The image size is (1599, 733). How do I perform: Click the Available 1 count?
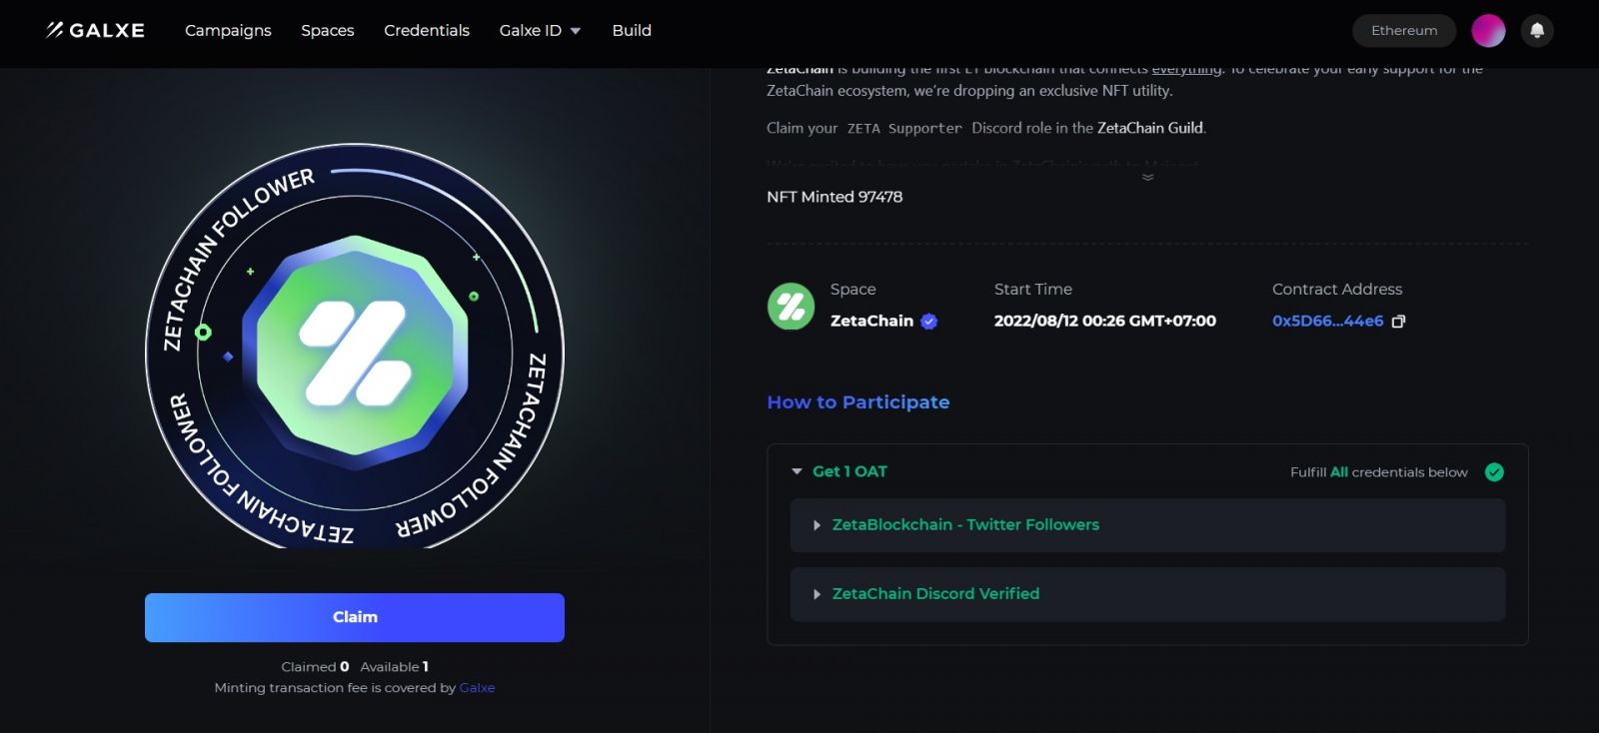(x=394, y=667)
